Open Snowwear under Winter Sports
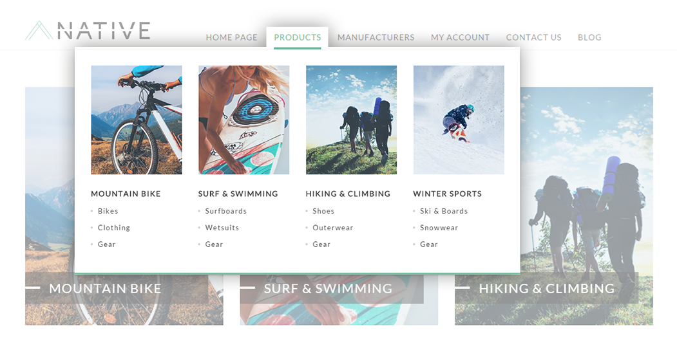Screen dimensions: 677x348 point(439,228)
